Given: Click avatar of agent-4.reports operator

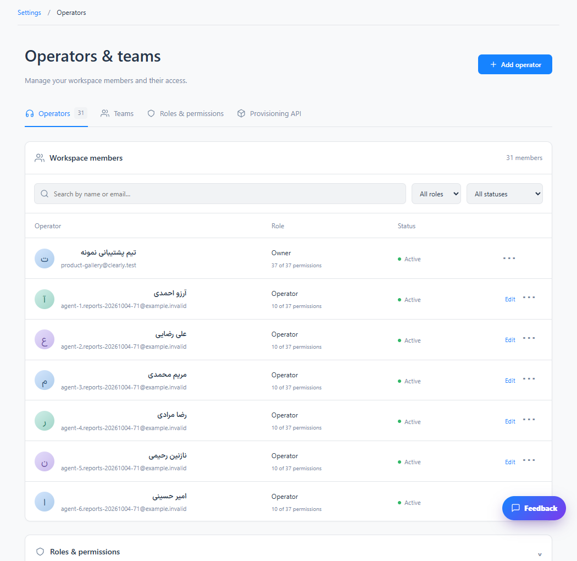Looking at the screenshot, I should click(x=45, y=421).
